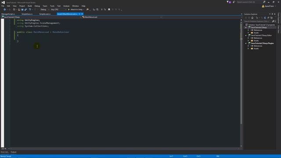Click Solution Explorer Forward icon
This screenshot has width=281, height=158.
(x=249, y=18)
